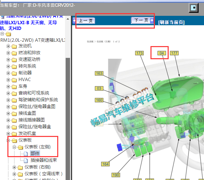
Task: Click the open 仪表板 folder icon
Action: click(x=14, y=141)
